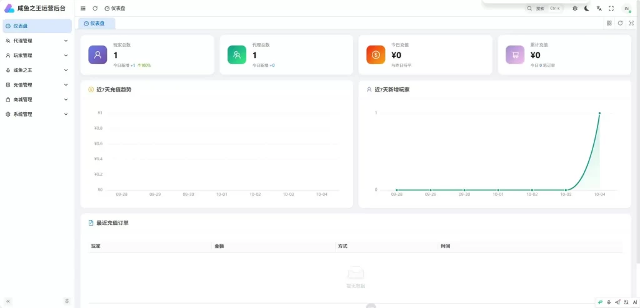Enter fullscreen using the header fullscreen icon
This screenshot has width=640, height=308.
coord(611,8)
